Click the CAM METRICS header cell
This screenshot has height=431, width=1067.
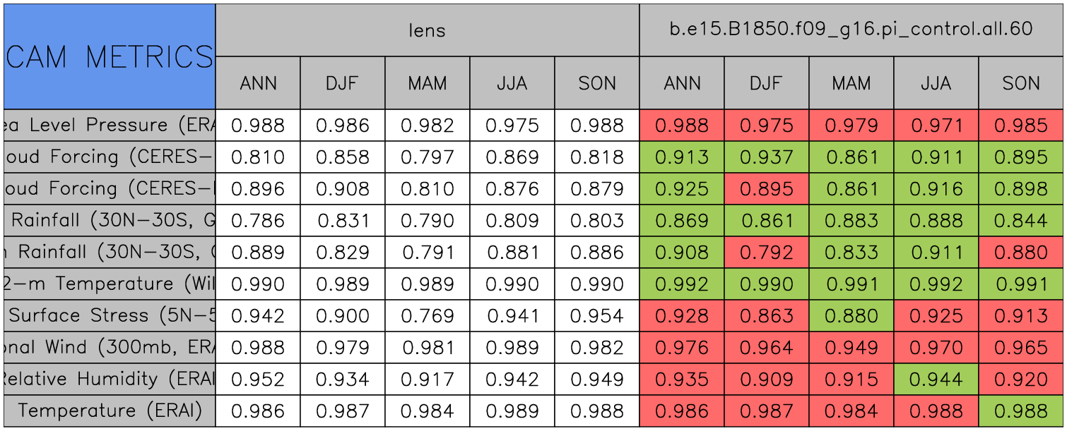click(x=109, y=56)
